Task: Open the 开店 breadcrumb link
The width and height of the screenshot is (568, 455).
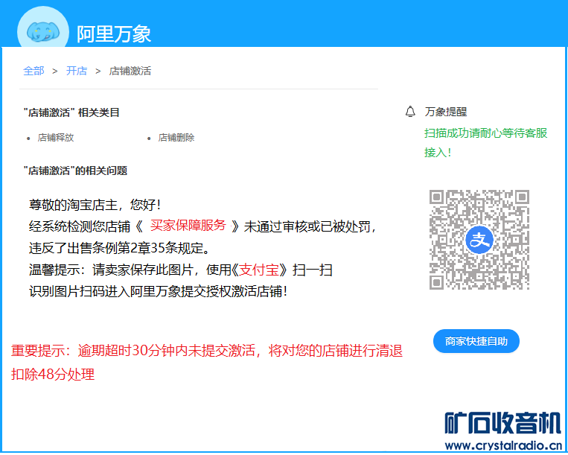Action: pyautogui.click(x=77, y=71)
